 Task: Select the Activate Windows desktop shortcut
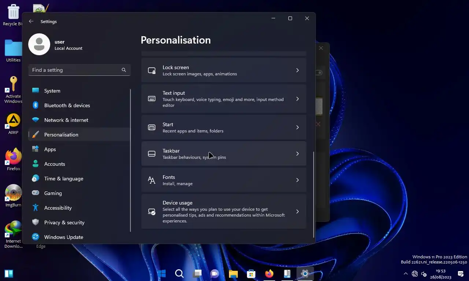tap(13, 90)
